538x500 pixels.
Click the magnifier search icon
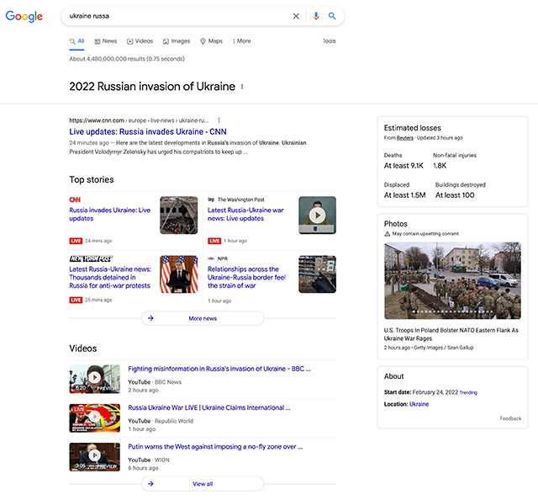click(332, 16)
